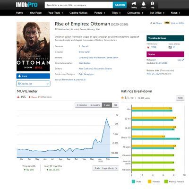Viewport: 189px width, 189px height.
Task: Focus the person, title, company search box
Action: [x=79, y=5]
